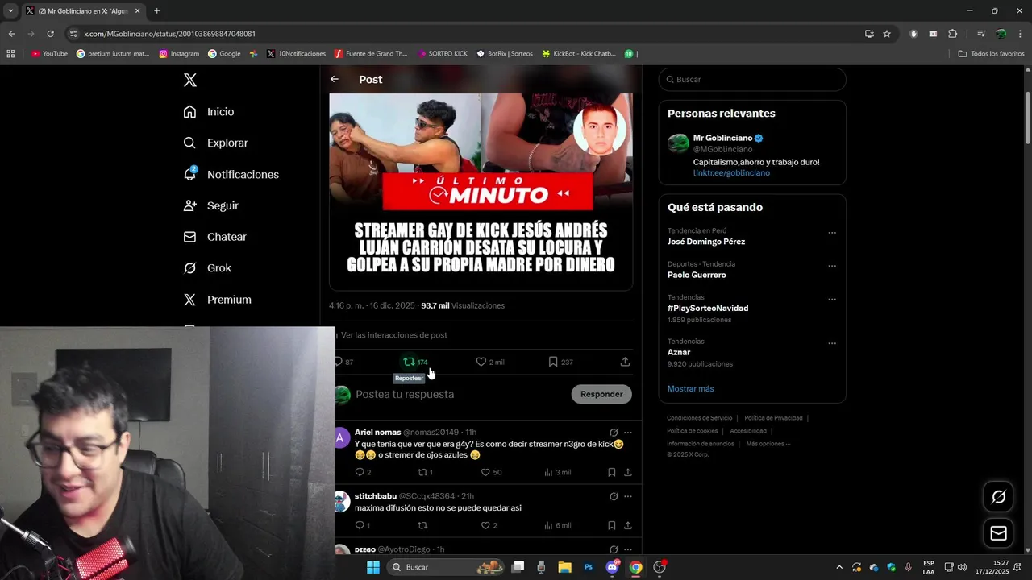
Task: Open stitchbabu profile name
Action: click(x=376, y=496)
